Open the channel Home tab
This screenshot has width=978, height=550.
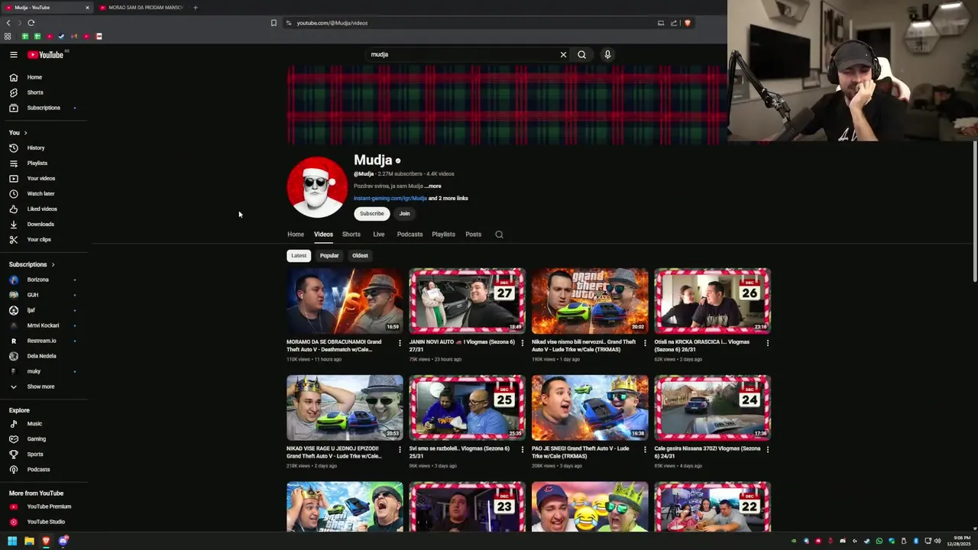(296, 235)
